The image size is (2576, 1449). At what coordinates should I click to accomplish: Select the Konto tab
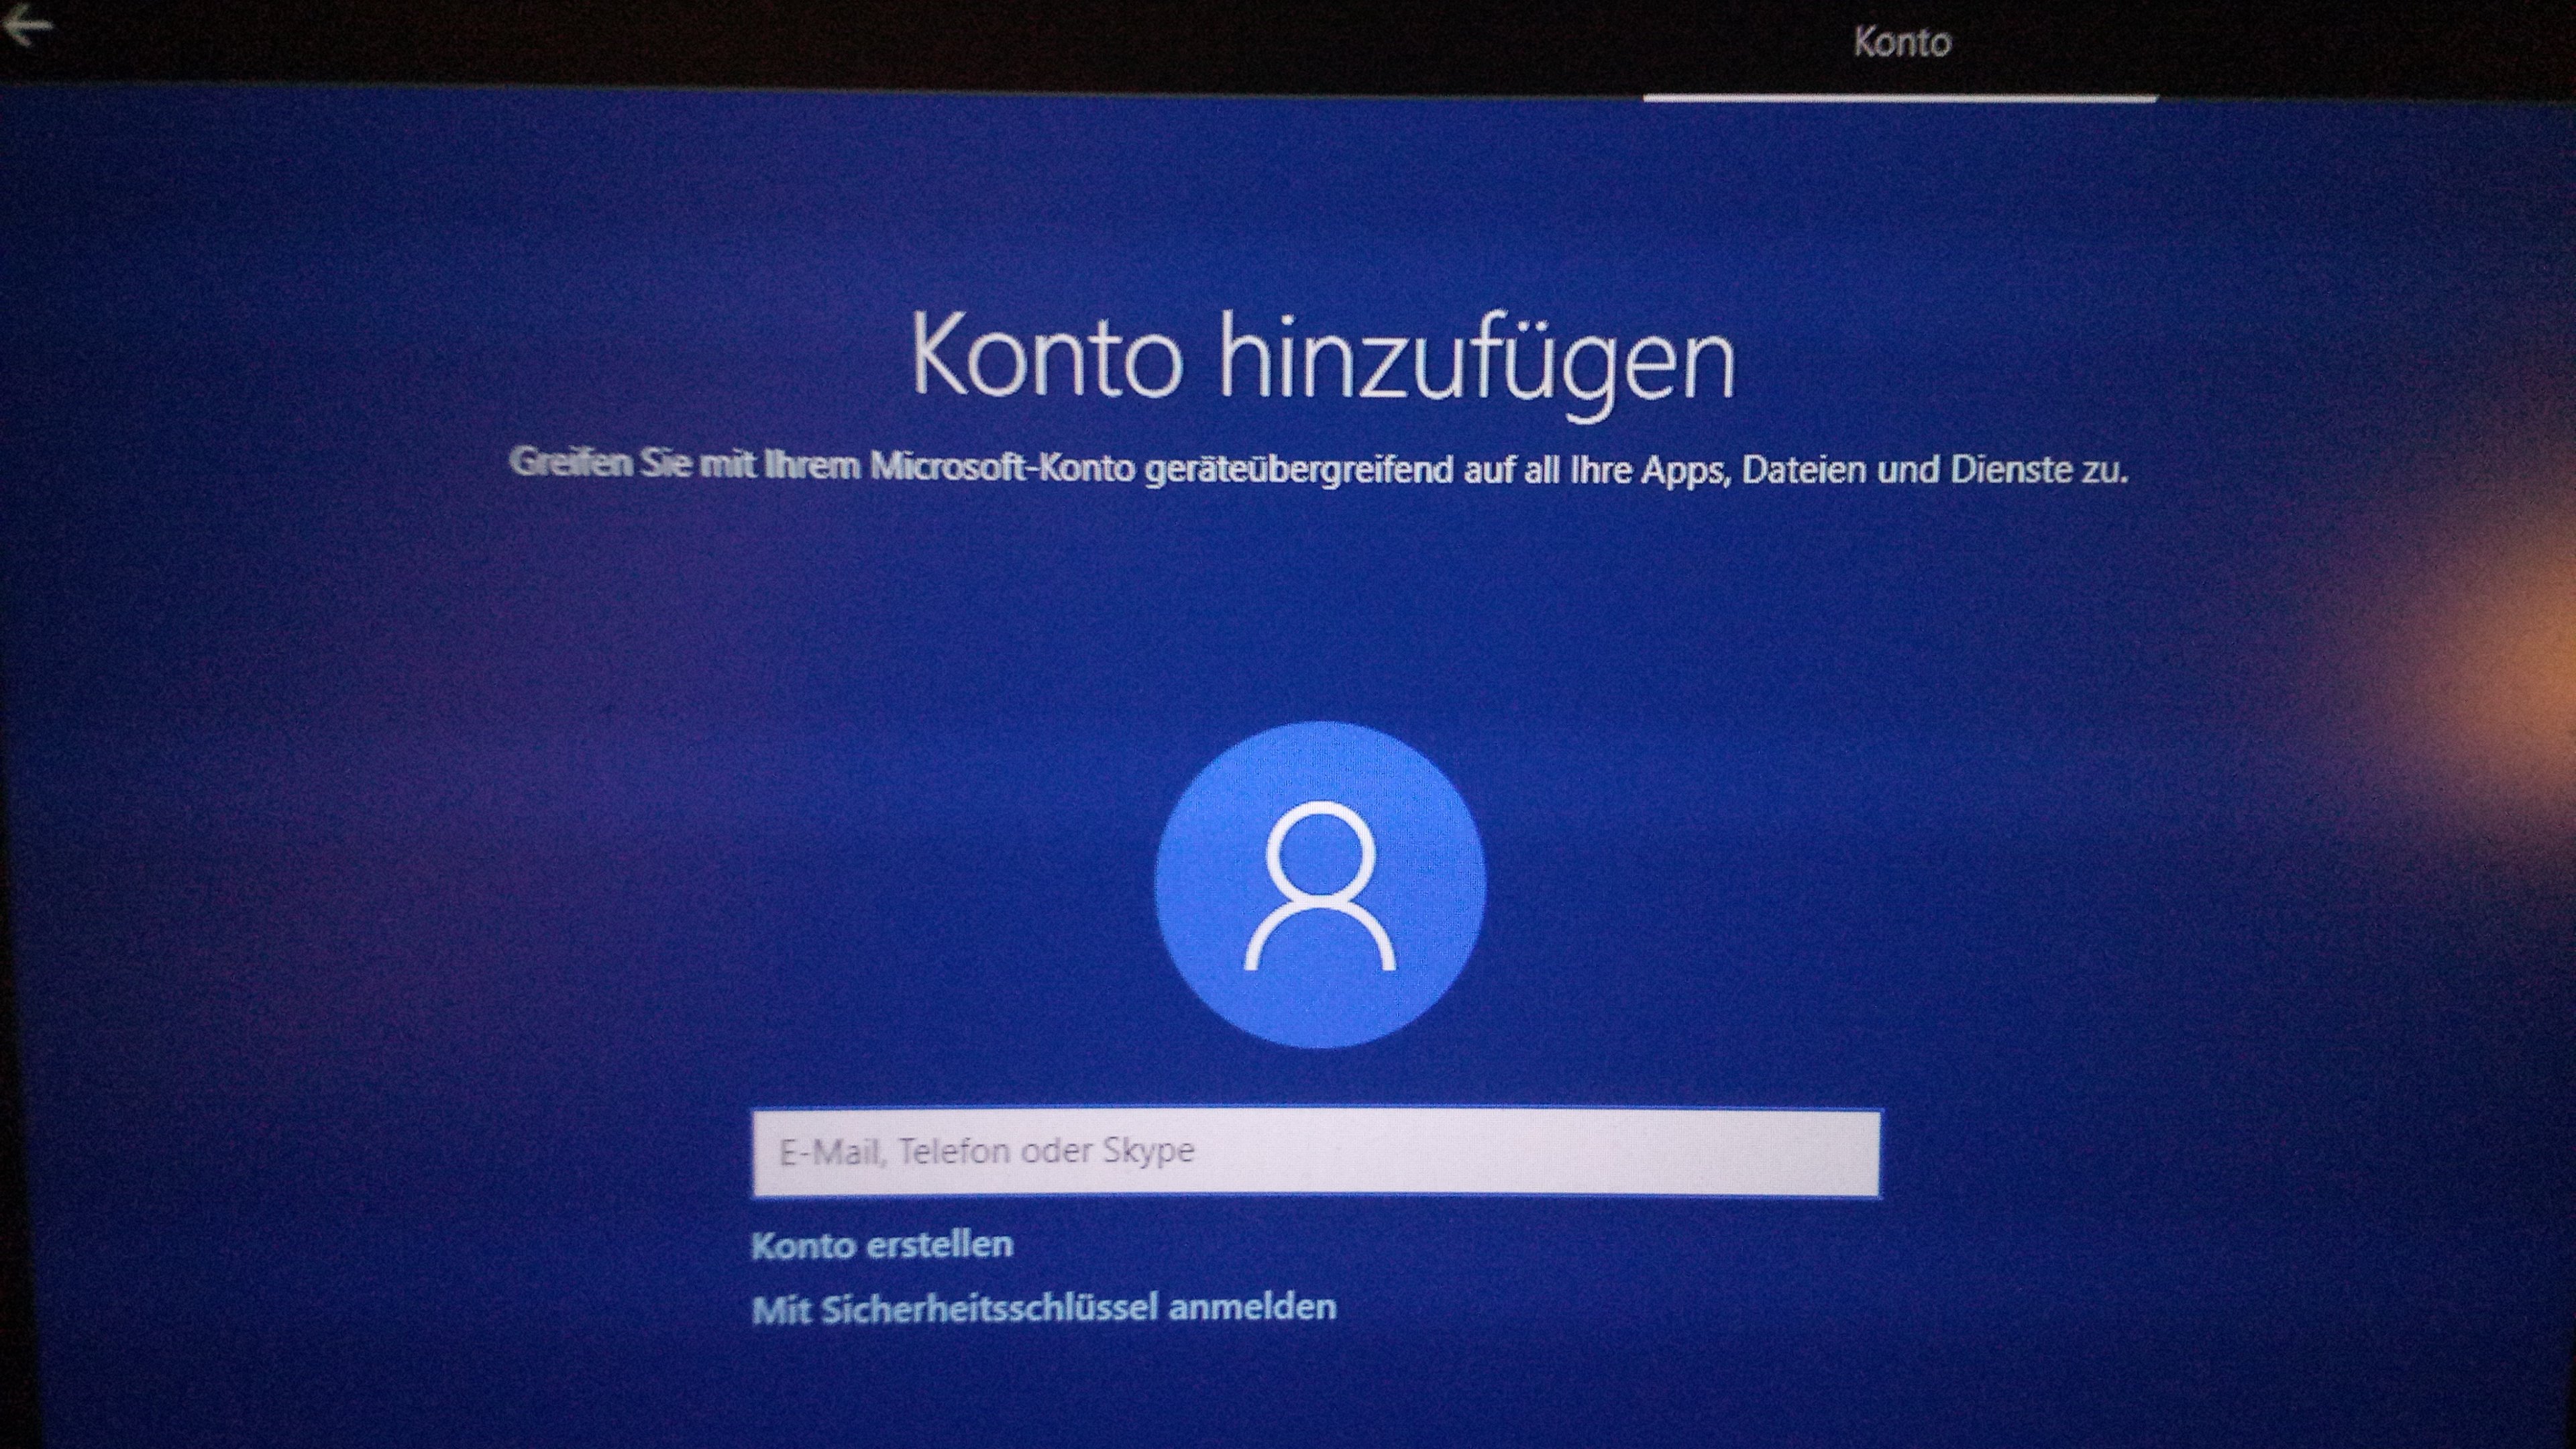[1901, 43]
